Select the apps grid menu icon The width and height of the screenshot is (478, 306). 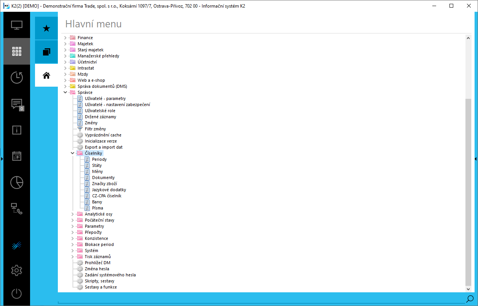tap(17, 51)
